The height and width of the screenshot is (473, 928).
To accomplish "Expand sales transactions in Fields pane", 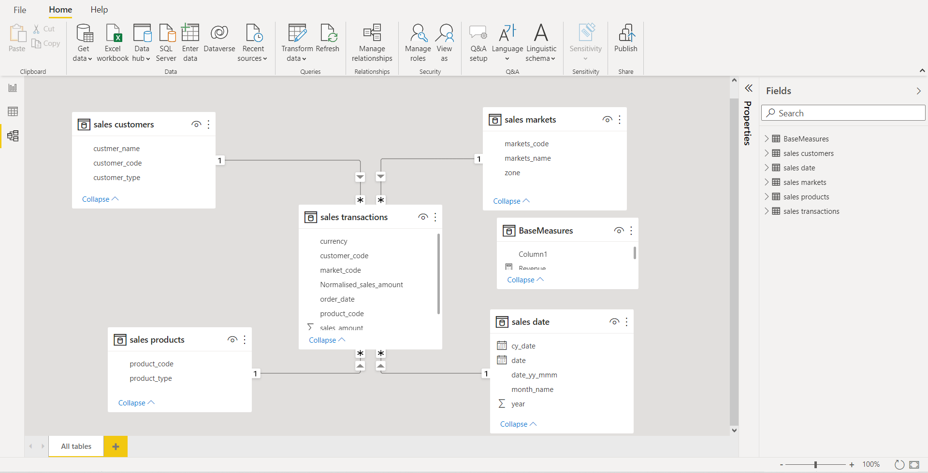I will click(767, 211).
